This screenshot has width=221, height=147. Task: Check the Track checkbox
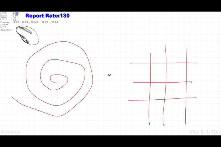tap(1, 27)
